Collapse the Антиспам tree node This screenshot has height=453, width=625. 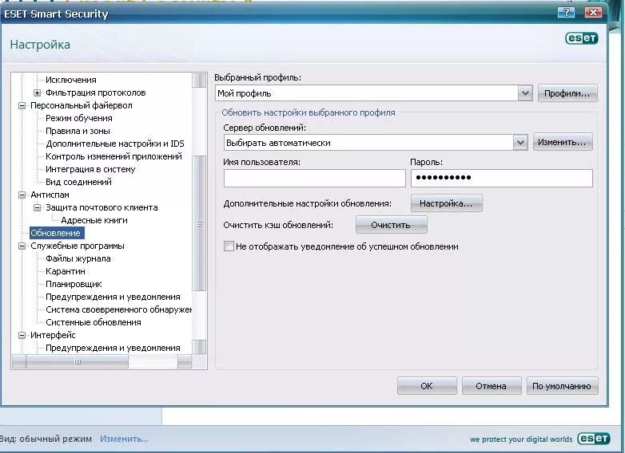pyautogui.click(x=22, y=195)
